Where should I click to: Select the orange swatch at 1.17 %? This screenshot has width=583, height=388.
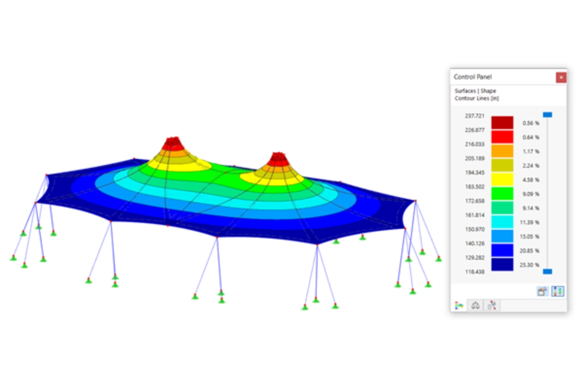click(502, 151)
